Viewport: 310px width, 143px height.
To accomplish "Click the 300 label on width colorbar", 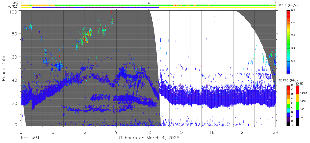I will [x=293, y=36].
